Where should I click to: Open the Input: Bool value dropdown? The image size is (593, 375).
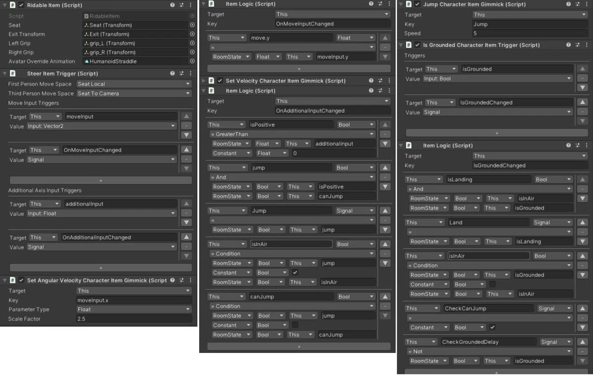tap(498, 79)
